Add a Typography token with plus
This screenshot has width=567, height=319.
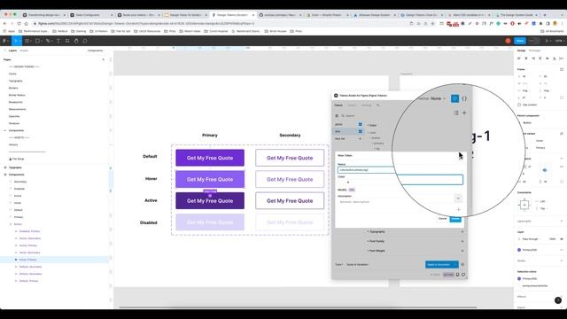point(462,232)
